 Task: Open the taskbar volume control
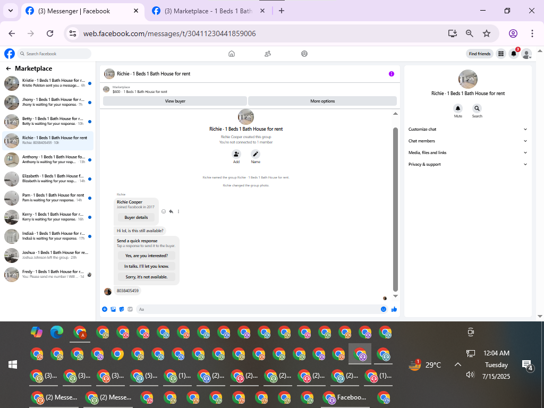[470, 375]
